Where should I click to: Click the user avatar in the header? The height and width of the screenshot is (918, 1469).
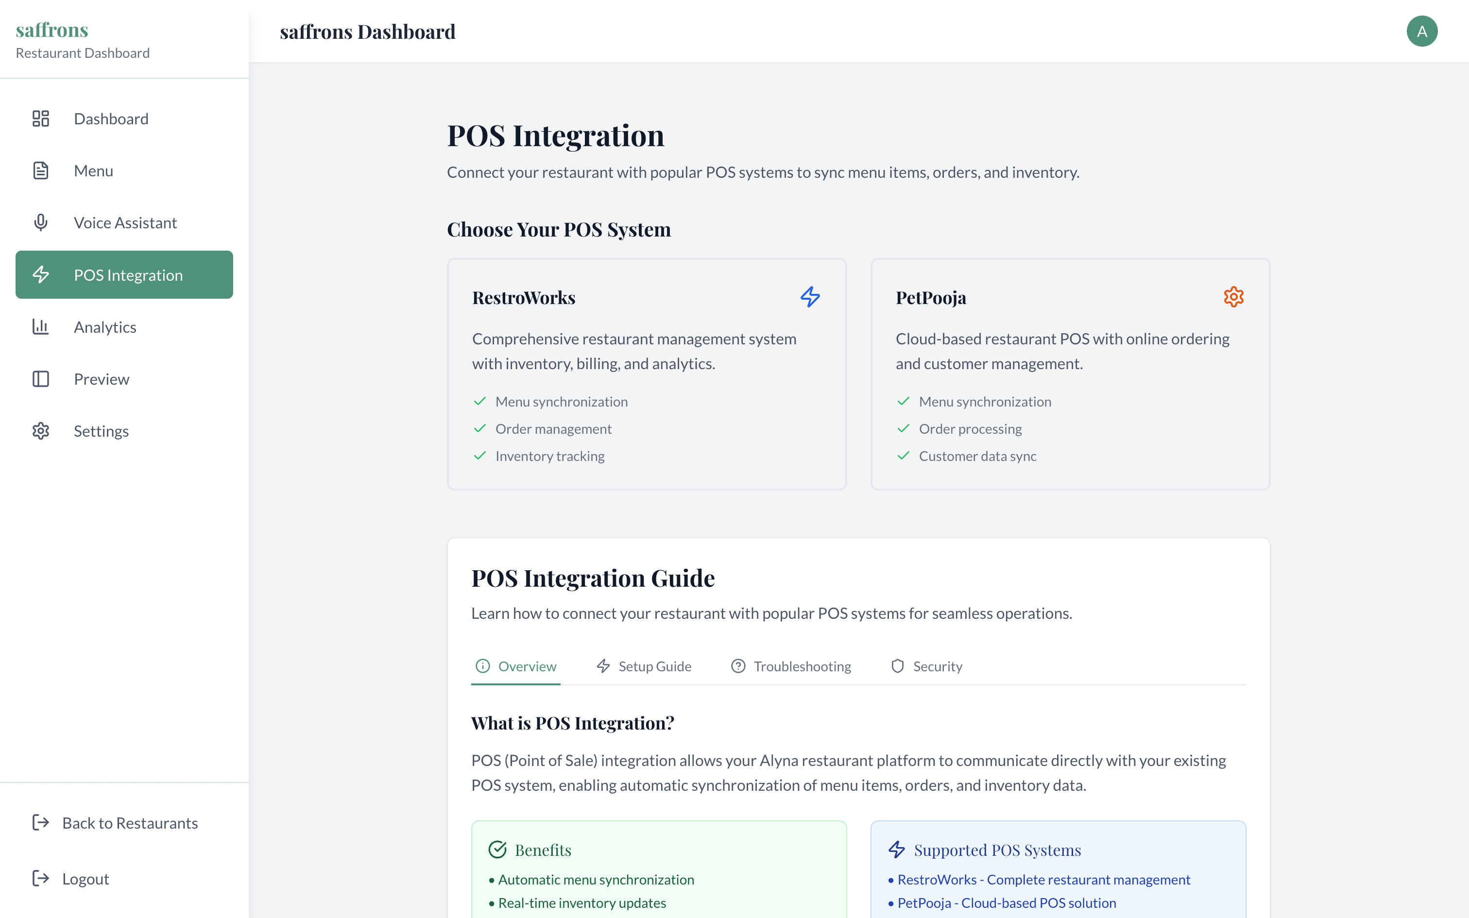[1422, 32]
